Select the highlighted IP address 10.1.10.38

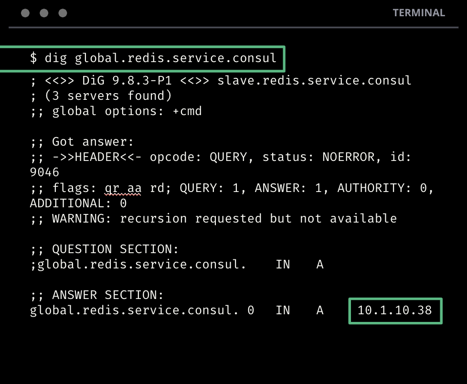[x=395, y=310]
